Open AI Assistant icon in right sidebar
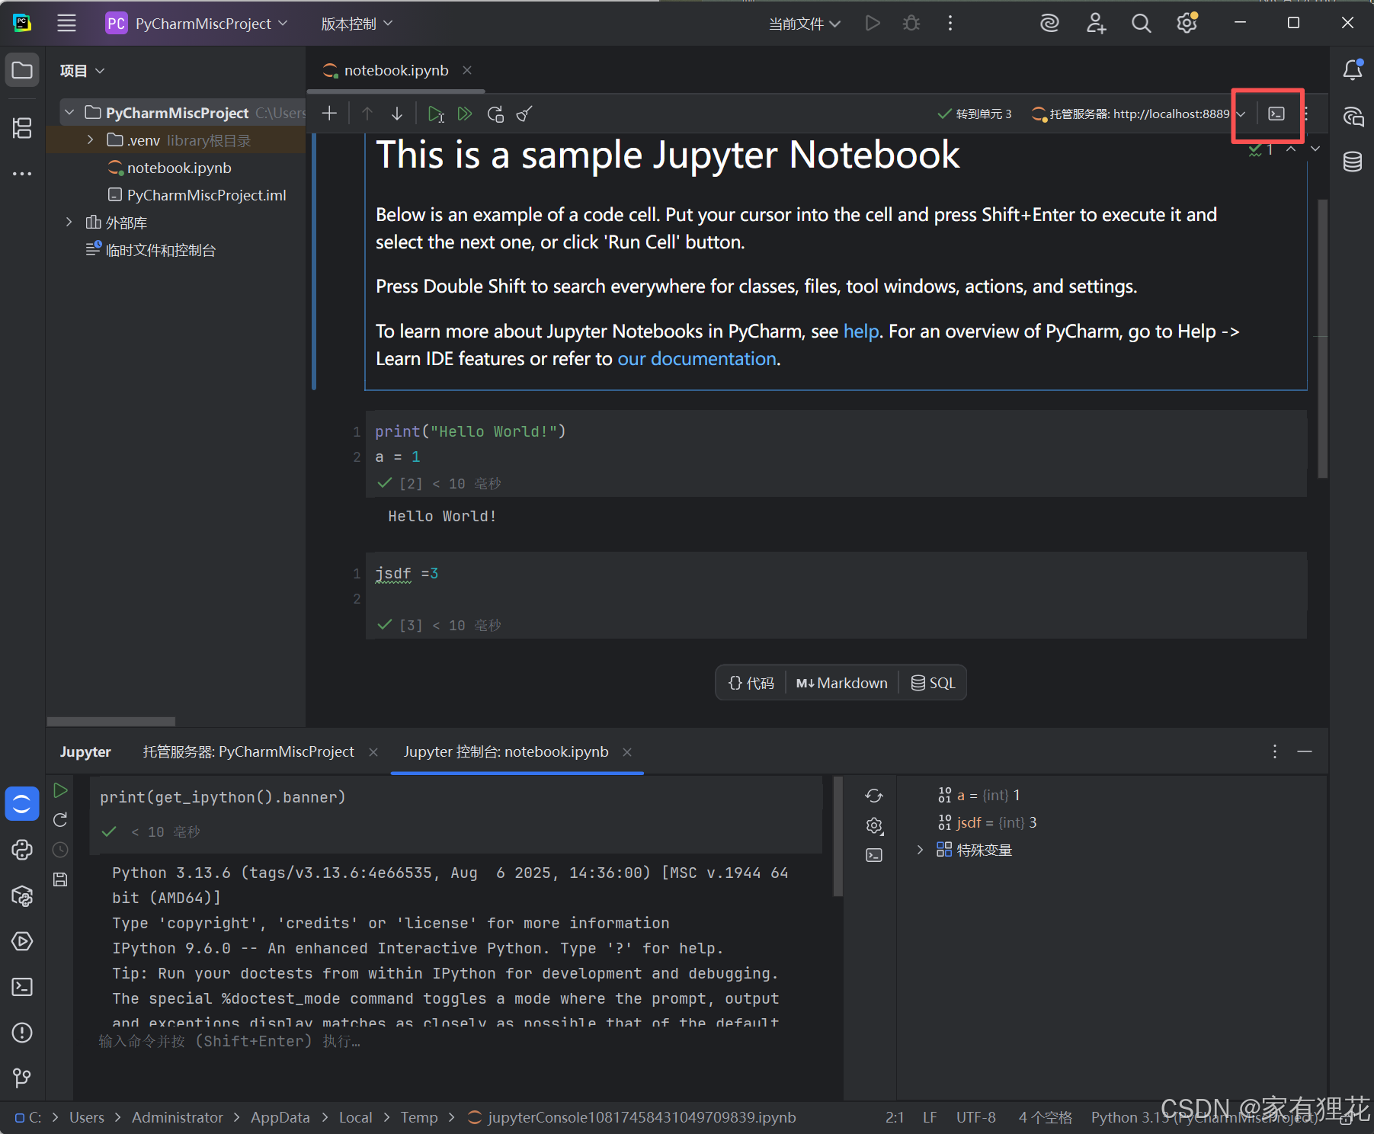 click(1353, 117)
